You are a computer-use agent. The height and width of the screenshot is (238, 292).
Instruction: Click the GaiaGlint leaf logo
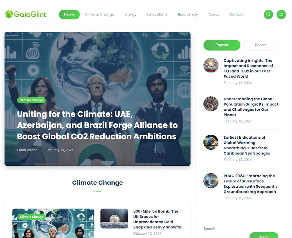pos(26,14)
